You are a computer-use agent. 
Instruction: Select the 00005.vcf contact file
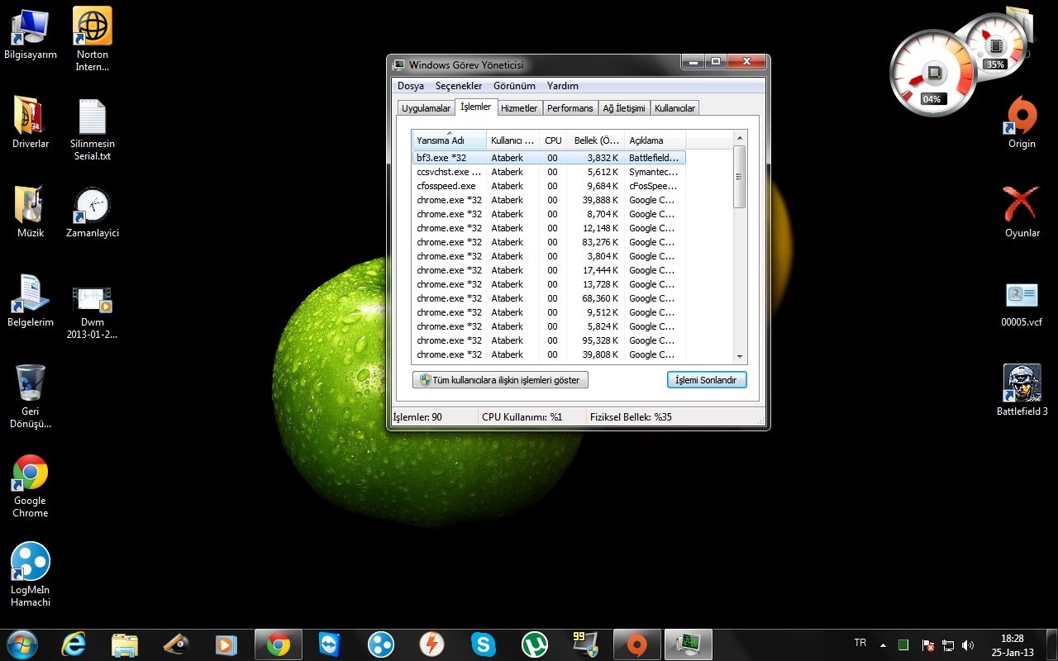1022,303
